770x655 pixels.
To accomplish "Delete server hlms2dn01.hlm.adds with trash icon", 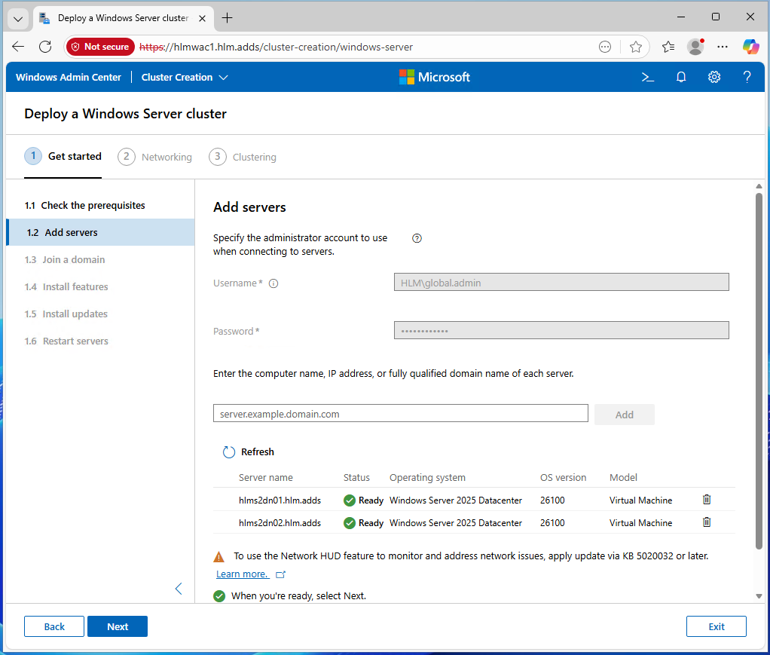I will coord(707,499).
